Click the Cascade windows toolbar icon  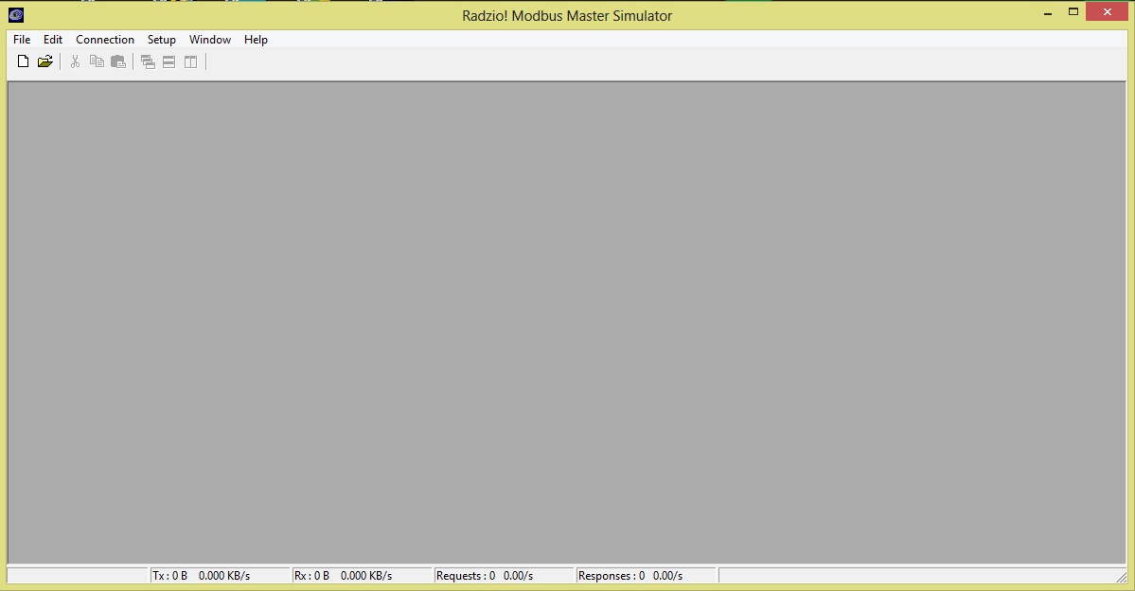click(x=148, y=62)
